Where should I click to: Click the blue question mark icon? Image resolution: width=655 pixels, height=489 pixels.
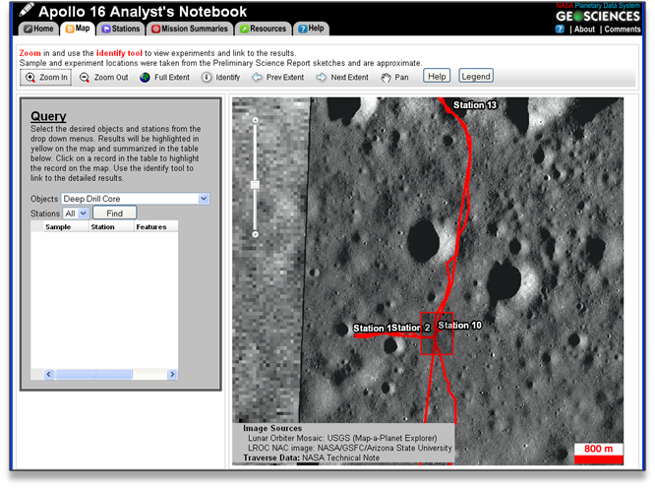click(560, 30)
